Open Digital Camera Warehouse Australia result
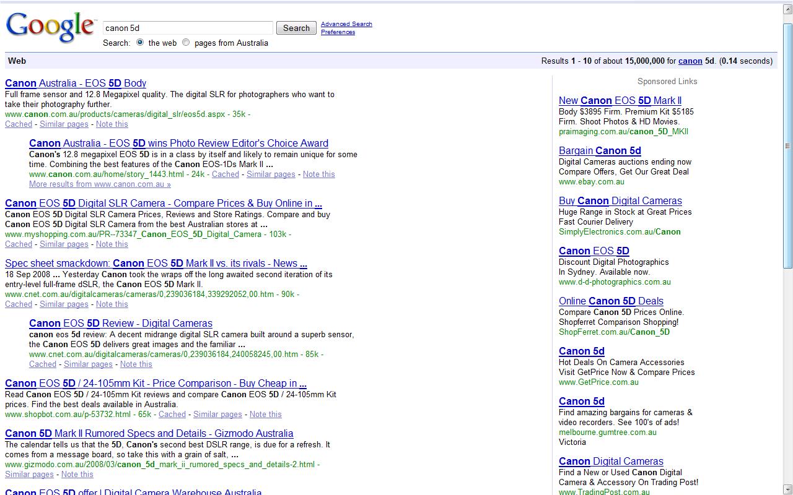 133,492
